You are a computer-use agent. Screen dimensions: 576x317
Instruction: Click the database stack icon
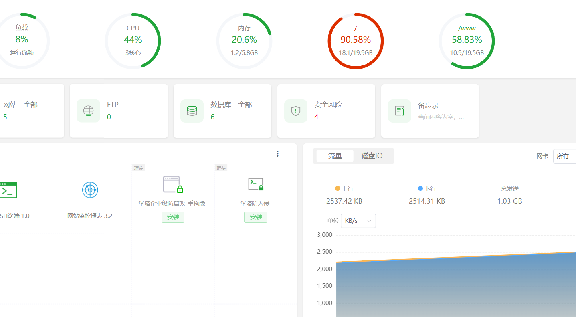tap(192, 111)
